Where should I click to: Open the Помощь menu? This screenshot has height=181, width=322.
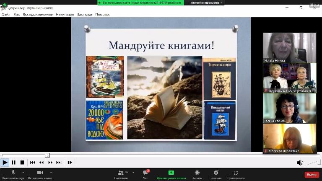pos(102,14)
